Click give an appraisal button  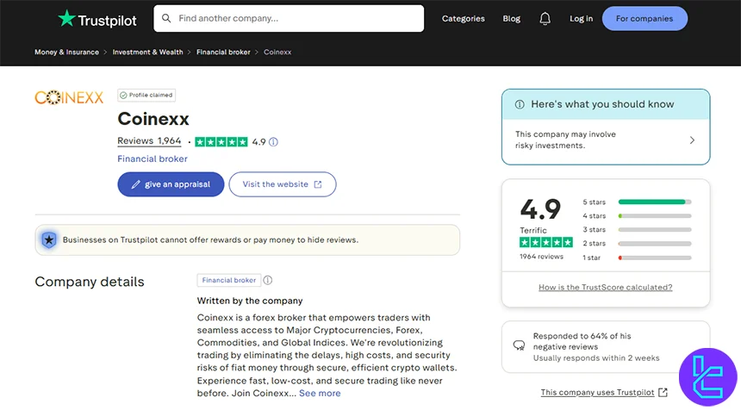coord(171,184)
